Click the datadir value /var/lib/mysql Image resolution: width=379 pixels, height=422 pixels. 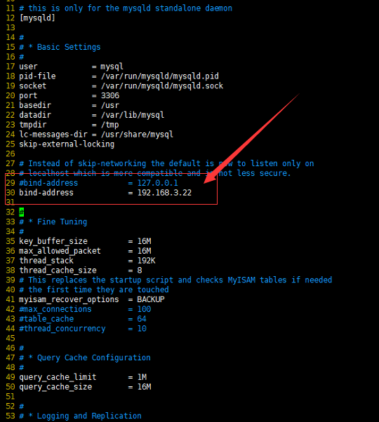[x=132, y=115]
